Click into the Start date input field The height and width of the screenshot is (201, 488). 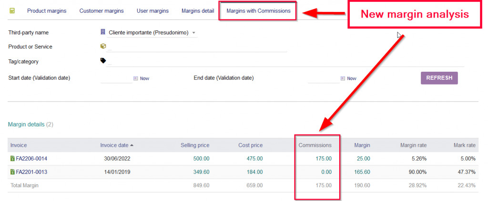click(x=116, y=78)
